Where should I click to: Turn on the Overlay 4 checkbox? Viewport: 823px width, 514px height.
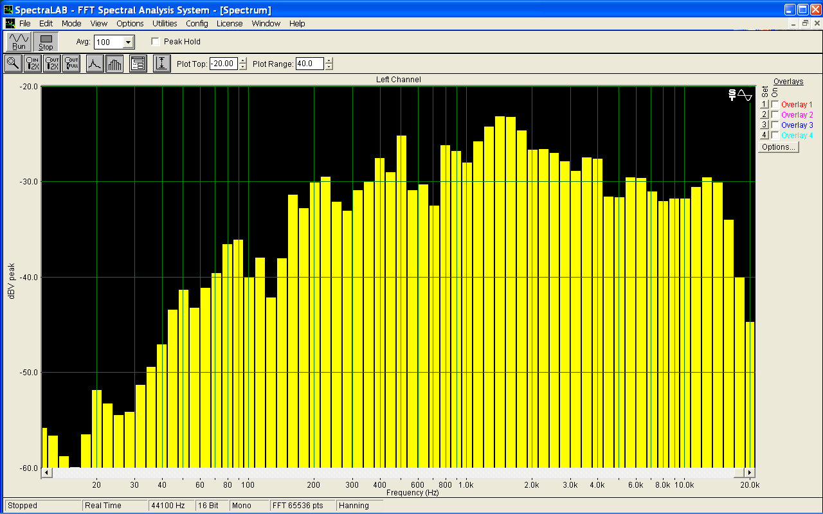[x=775, y=136]
